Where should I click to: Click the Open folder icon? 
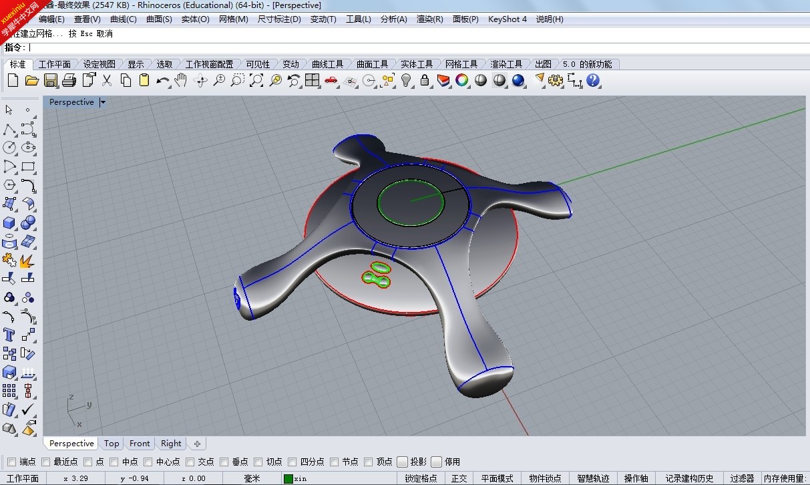pos(31,81)
